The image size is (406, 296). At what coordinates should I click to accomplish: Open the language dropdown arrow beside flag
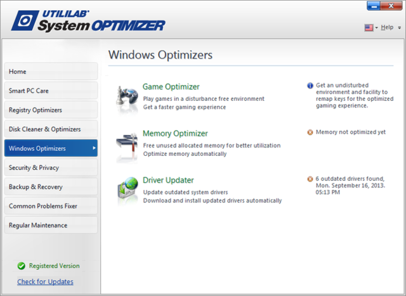point(376,27)
